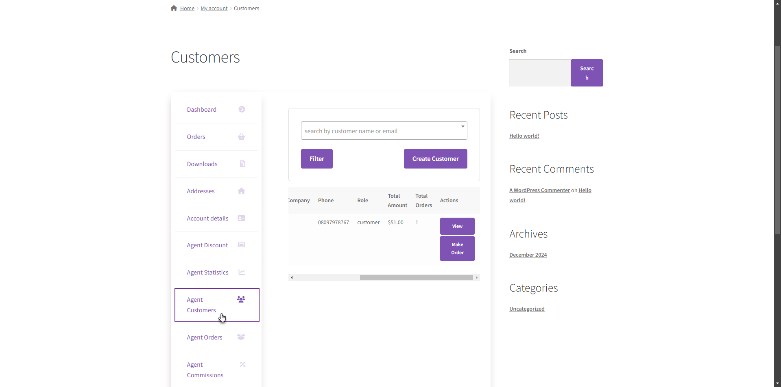Click the page scrollbar down arrow
Viewport: 781px width, 387px height.
(x=777, y=383)
